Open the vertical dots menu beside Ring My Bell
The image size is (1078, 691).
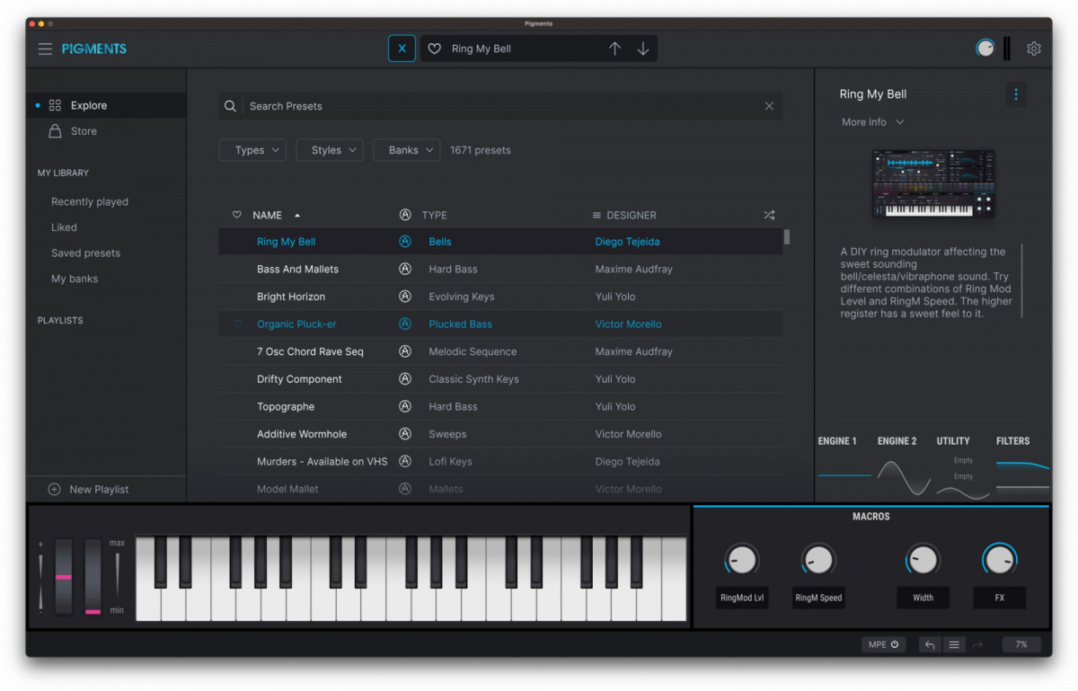1016,94
